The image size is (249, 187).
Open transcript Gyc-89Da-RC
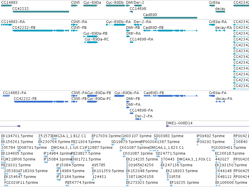click(x=97, y=39)
